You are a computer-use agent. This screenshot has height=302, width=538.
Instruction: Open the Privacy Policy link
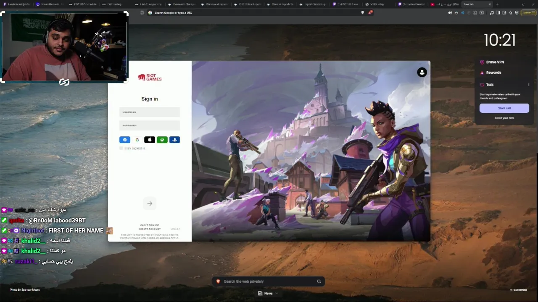pyautogui.click(x=130, y=238)
